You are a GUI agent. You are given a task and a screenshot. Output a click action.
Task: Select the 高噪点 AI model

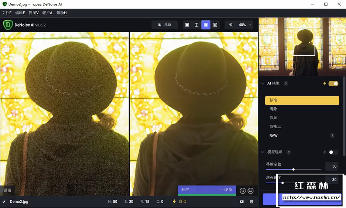(x=275, y=127)
